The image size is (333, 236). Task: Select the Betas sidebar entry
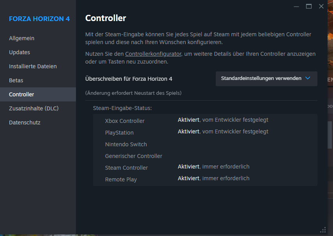coord(16,80)
